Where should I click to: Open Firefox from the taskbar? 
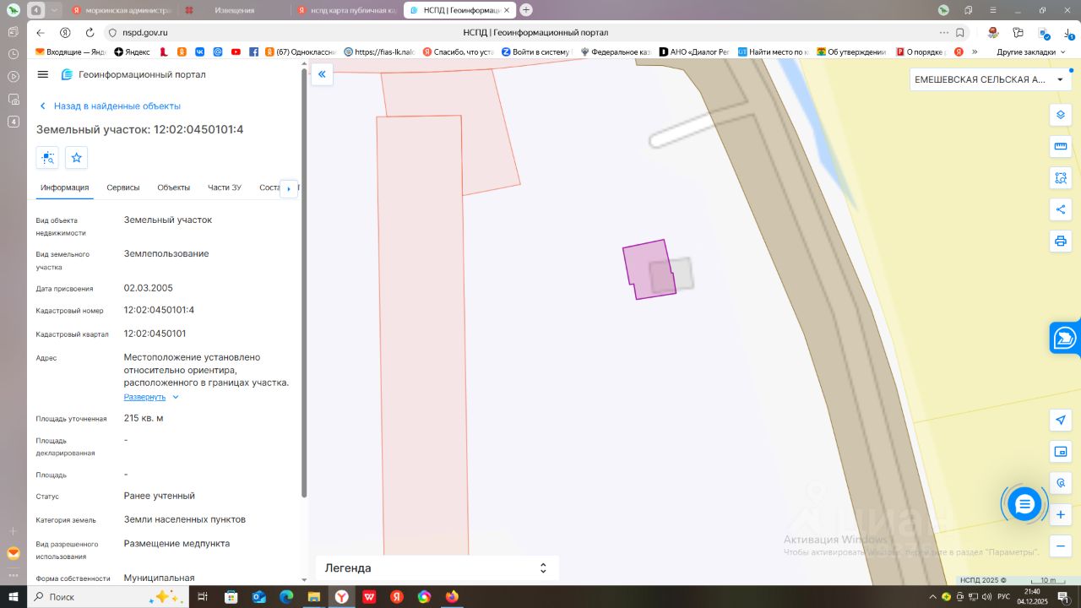(452, 597)
